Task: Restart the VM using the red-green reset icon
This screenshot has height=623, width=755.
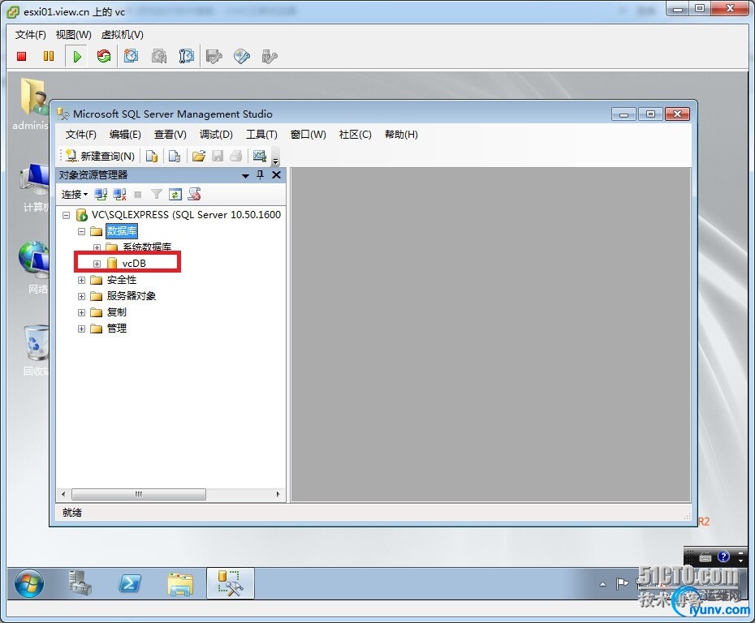Action: coord(104,56)
